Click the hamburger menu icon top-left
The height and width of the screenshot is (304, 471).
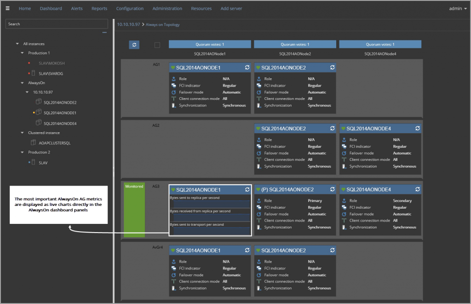click(x=7, y=8)
